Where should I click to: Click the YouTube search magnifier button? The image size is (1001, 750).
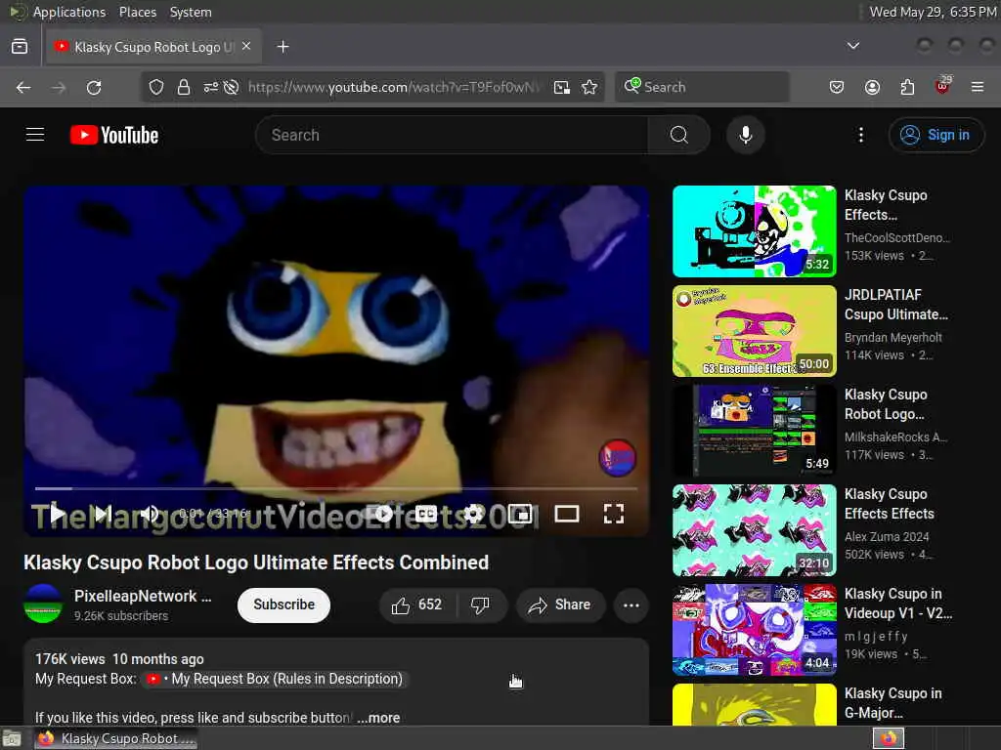point(678,135)
